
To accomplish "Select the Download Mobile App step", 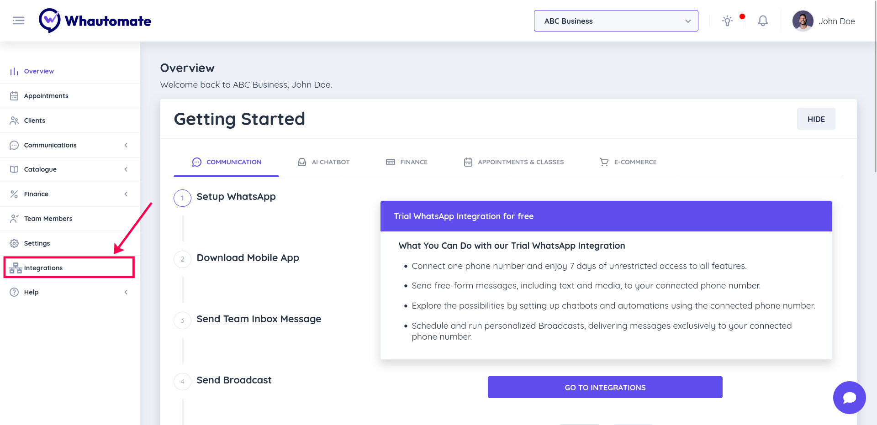I will 248,258.
